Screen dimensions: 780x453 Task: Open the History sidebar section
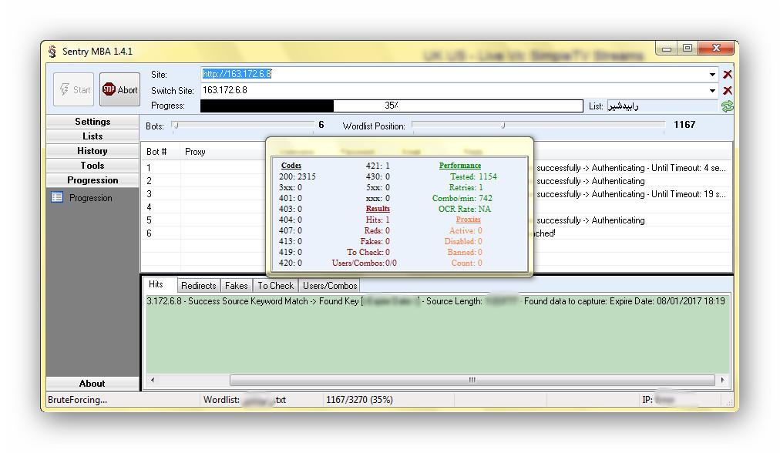92,151
